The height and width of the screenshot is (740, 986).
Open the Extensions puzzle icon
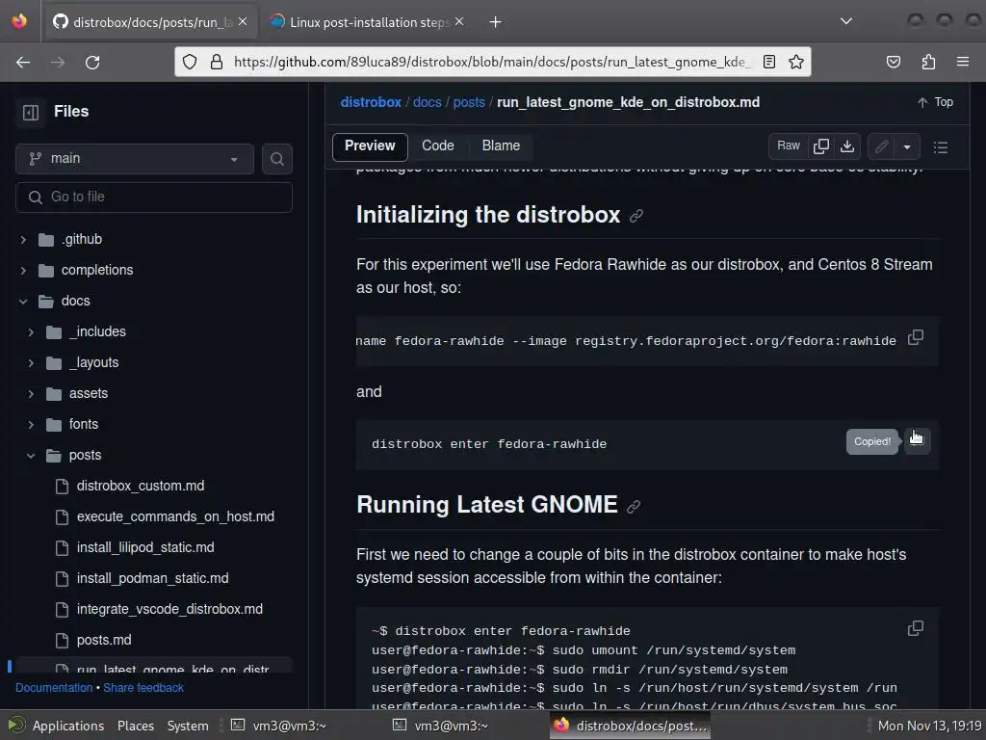click(x=928, y=62)
